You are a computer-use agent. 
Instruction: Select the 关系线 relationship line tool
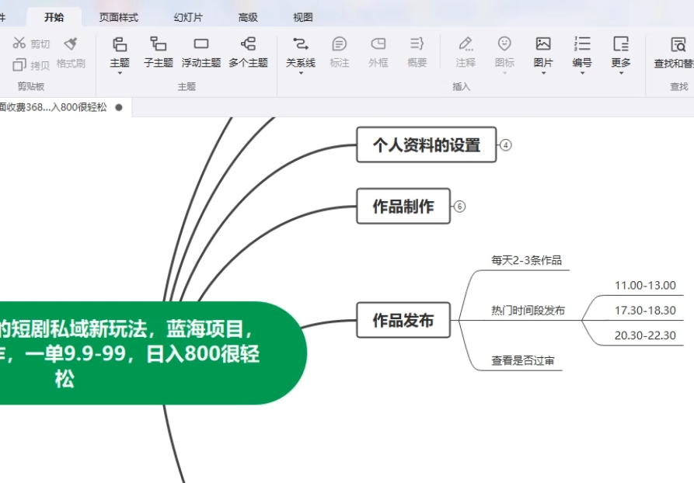click(x=301, y=45)
